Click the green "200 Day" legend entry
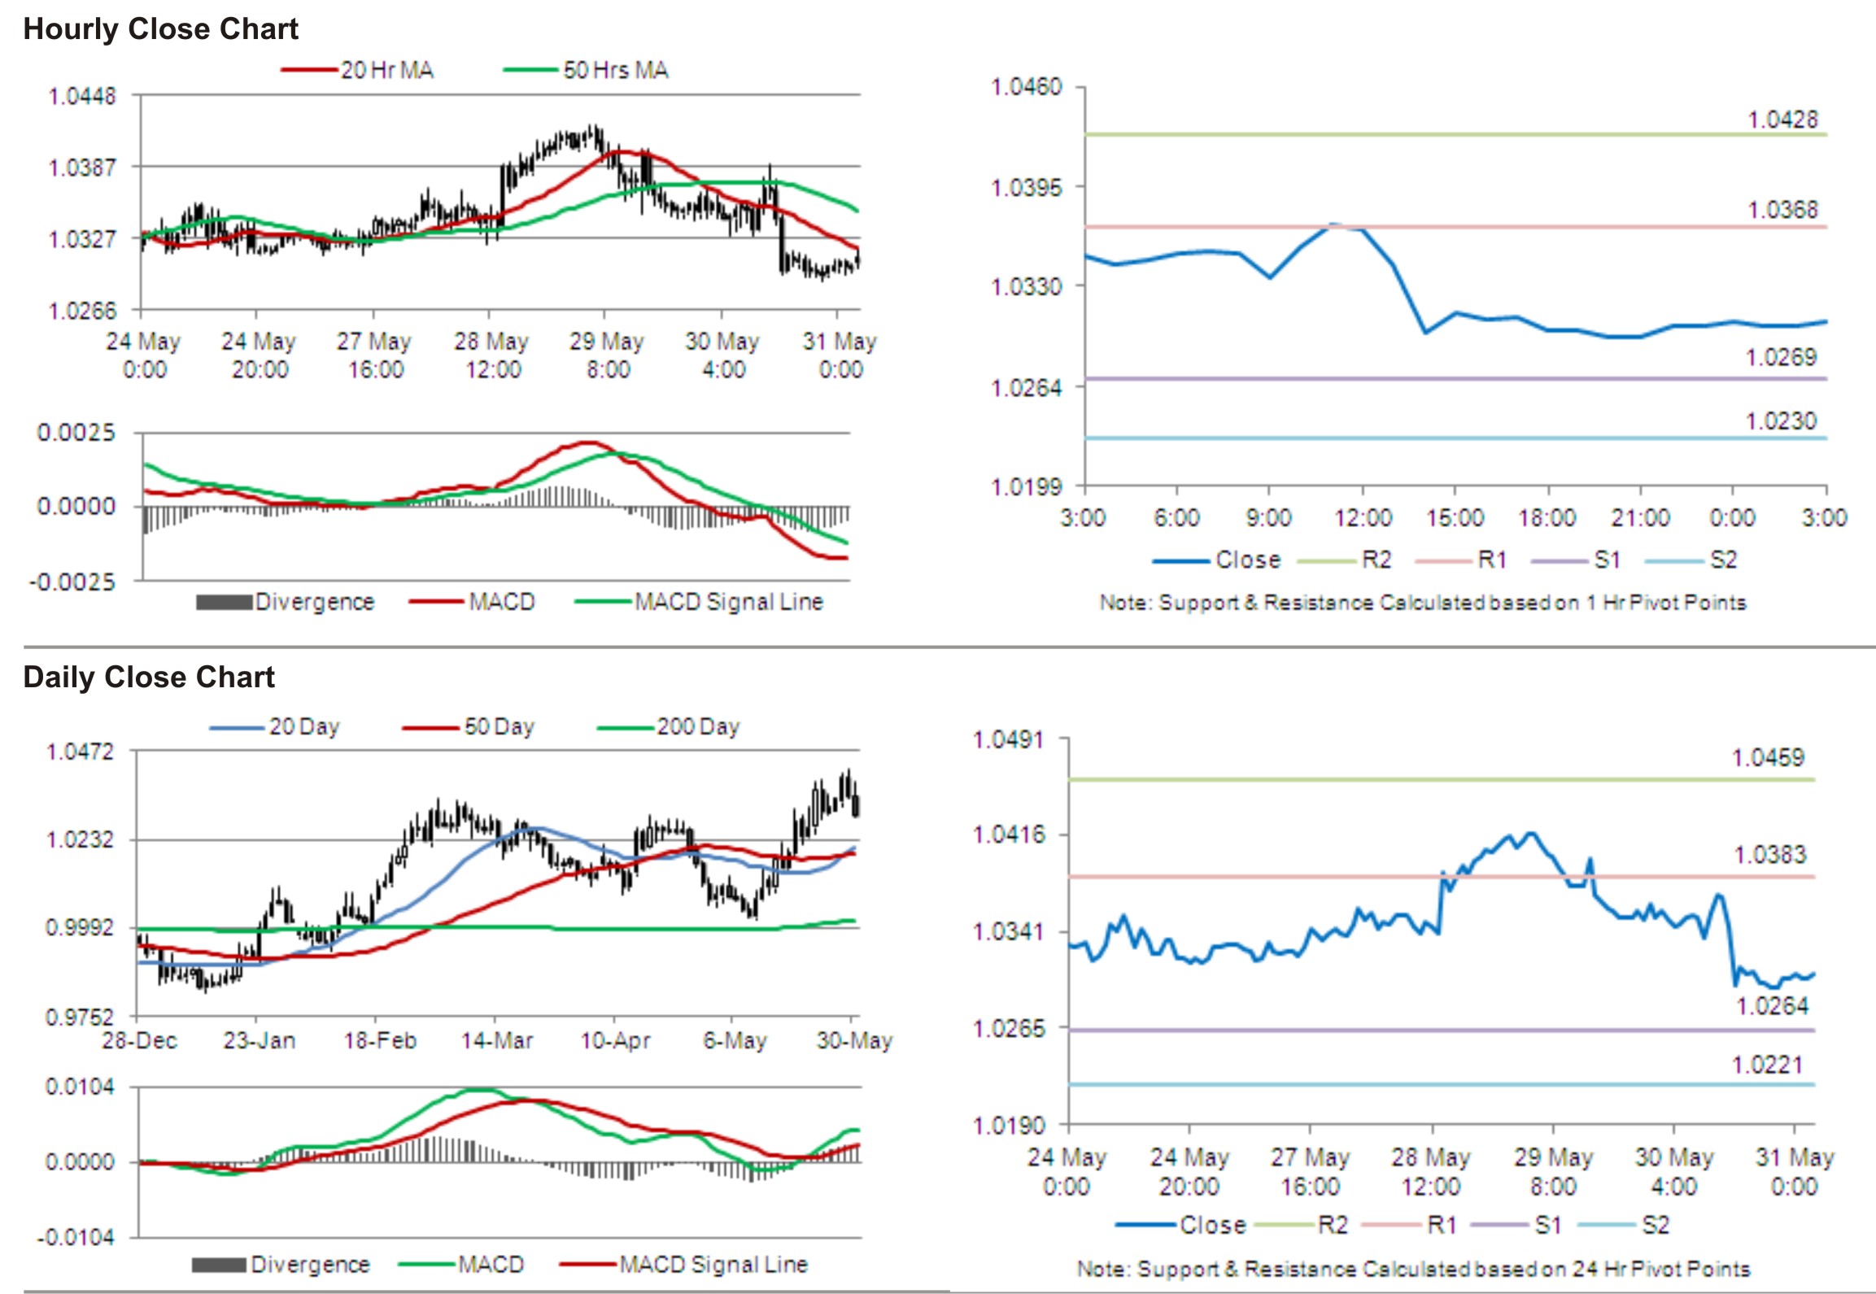 [x=668, y=726]
